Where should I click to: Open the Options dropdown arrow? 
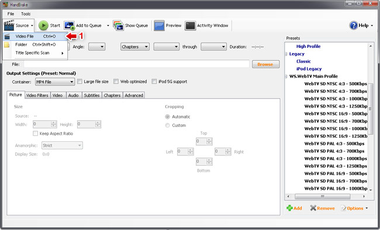coord(367,208)
